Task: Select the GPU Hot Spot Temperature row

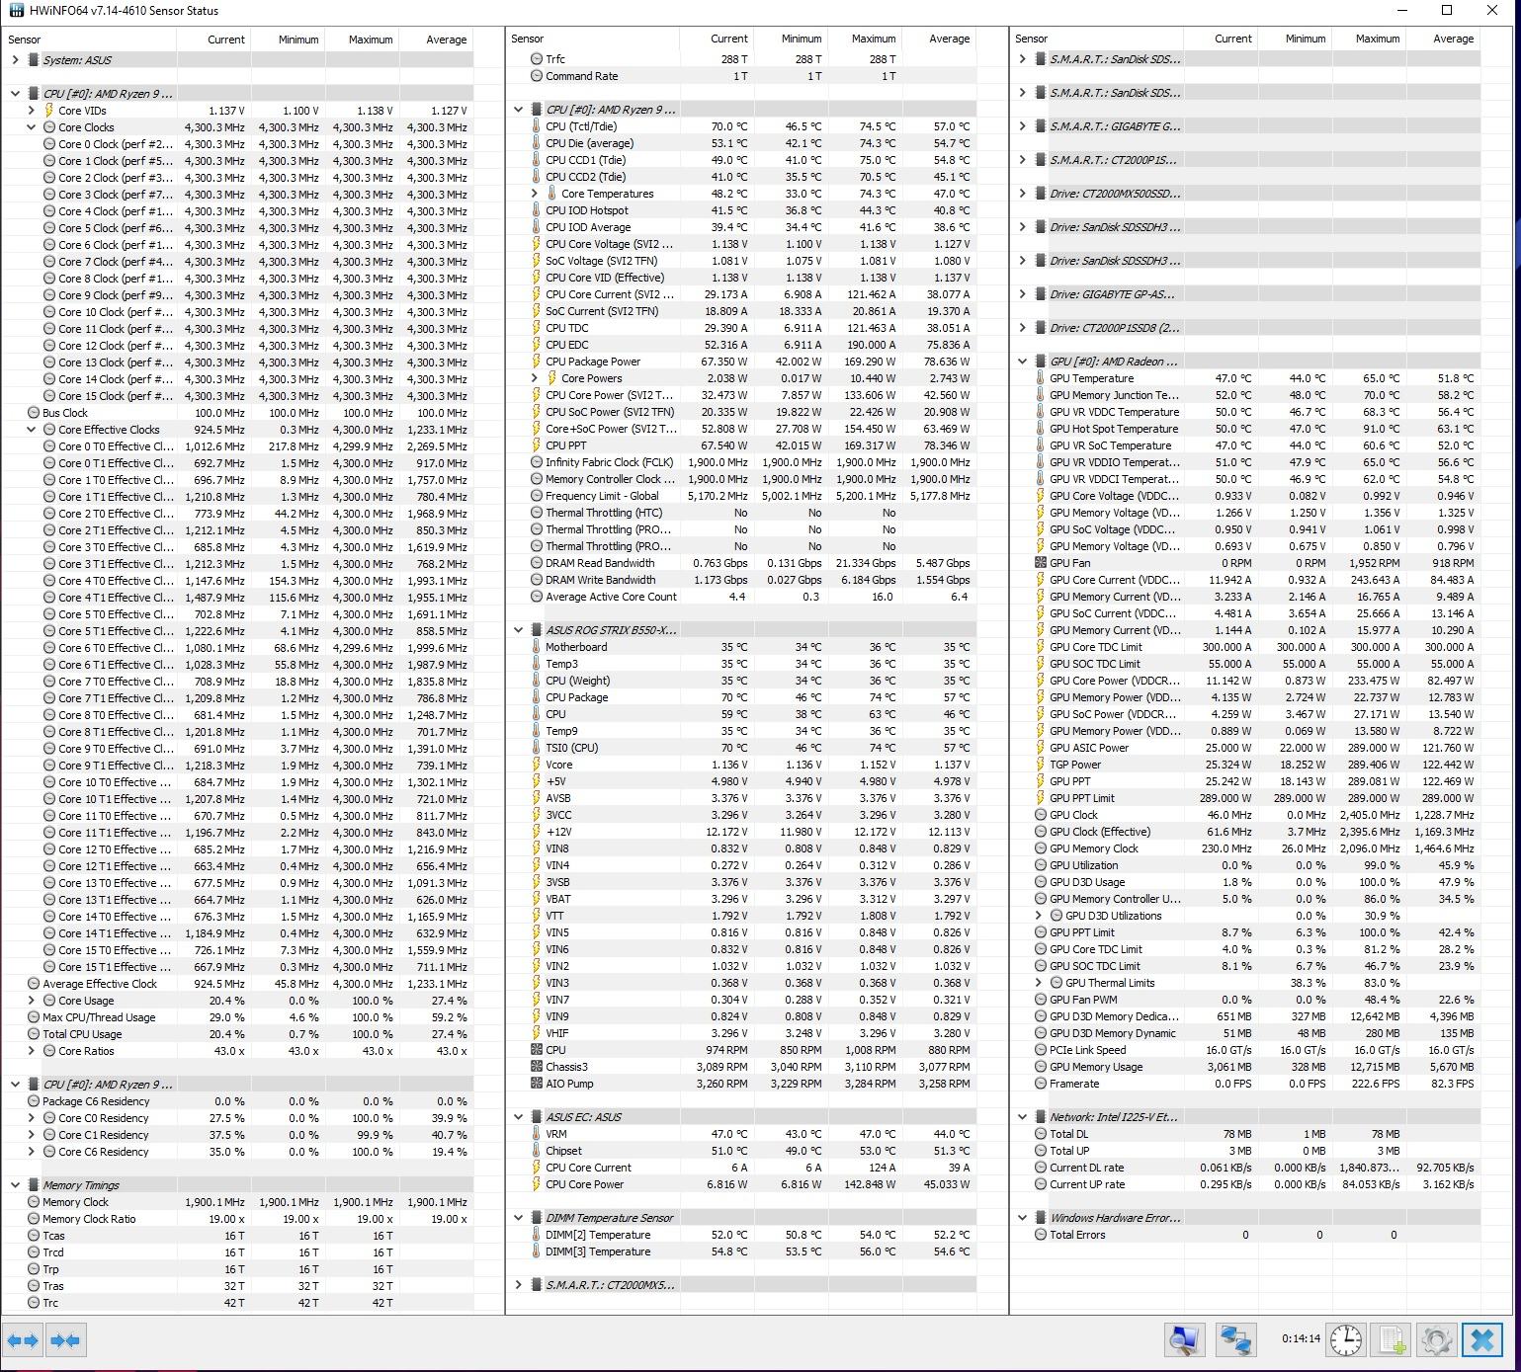Action: click(1247, 429)
